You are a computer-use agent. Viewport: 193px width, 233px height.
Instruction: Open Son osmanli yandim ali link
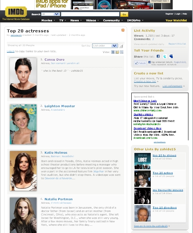tap(65, 63)
